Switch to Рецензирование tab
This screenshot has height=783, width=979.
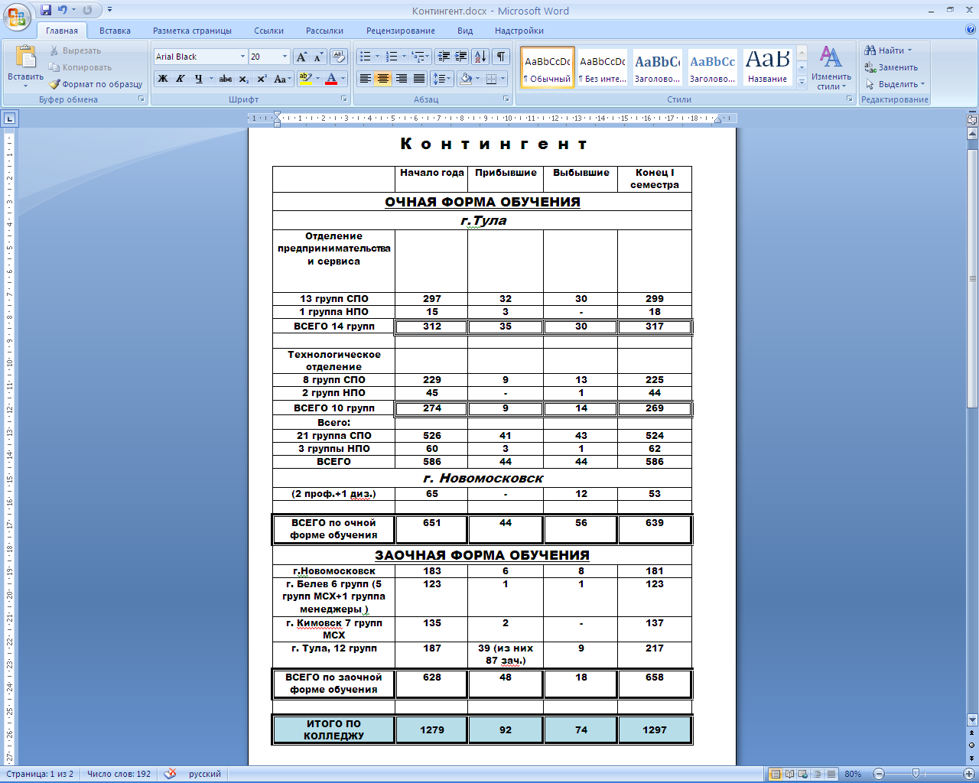pos(401,31)
